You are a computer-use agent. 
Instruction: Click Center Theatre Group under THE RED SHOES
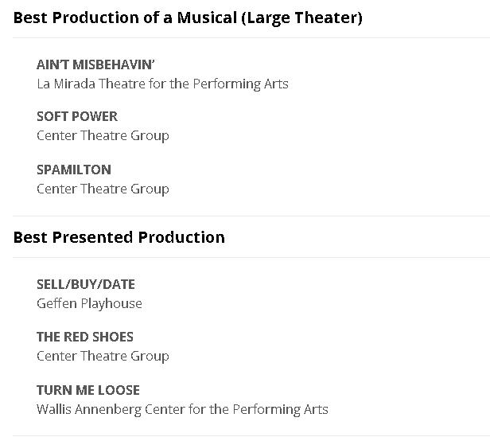click(103, 356)
